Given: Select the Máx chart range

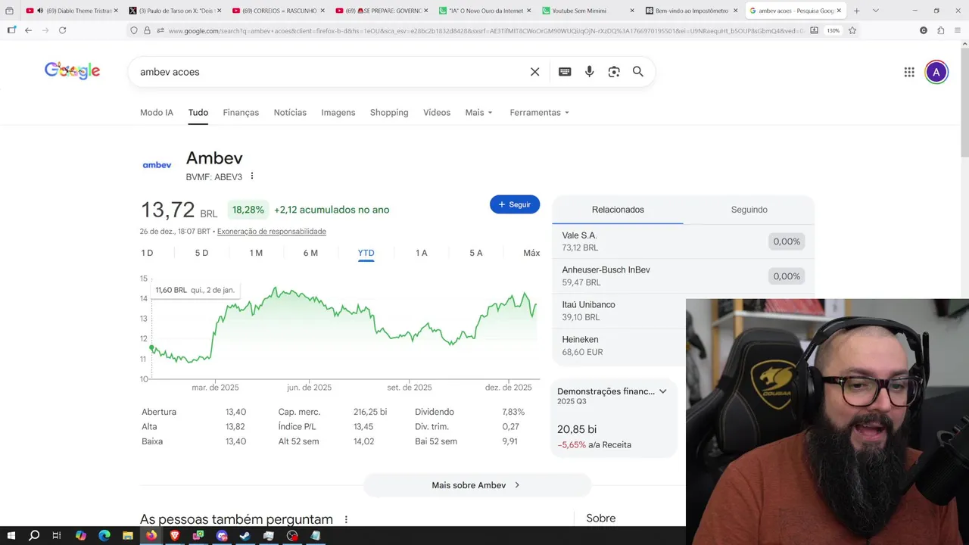Looking at the screenshot, I should [531, 253].
